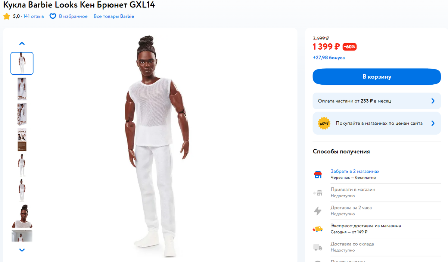The width and height of the screenshot is (448, 262).
Task: Open arrow for 'Покупайте в магазинах' banner
Action: pos(433,123)
